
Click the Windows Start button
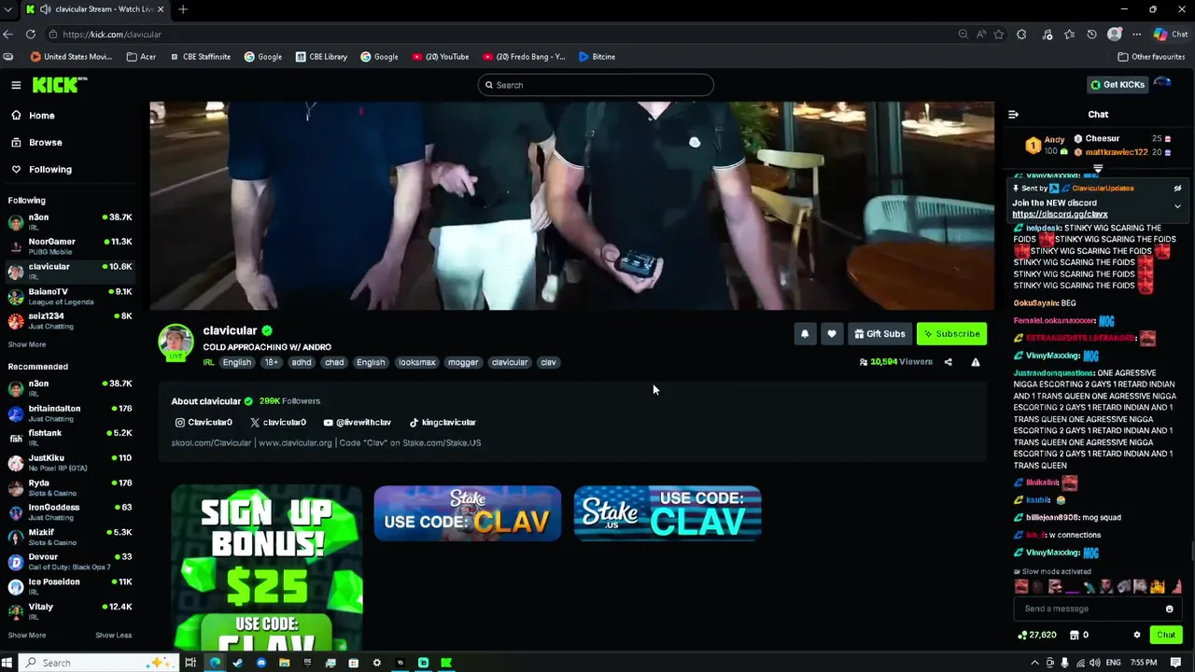pyautogui.click(x=8, y=663)
